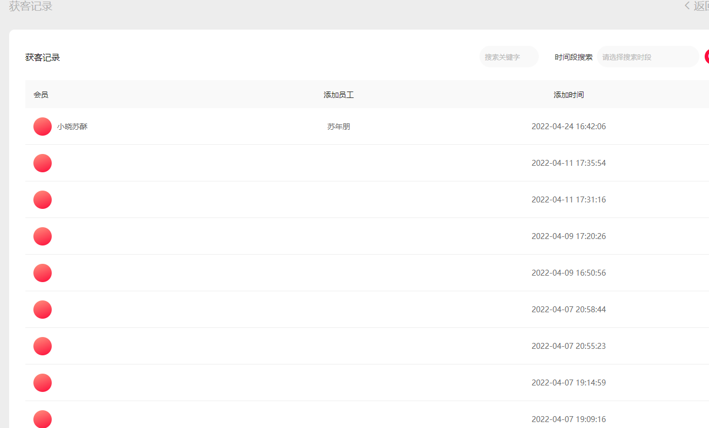
Task: Click avatar of member 小晓苏酥
Action: (x=43, y=127)
